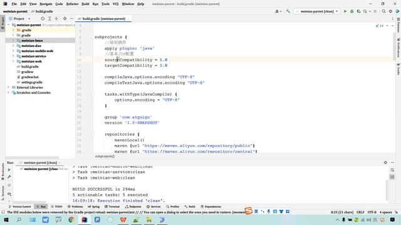This screenshot has height=225, width=401.
Task: Select settings.gradle in Project tree
Action: coord(32,82)
